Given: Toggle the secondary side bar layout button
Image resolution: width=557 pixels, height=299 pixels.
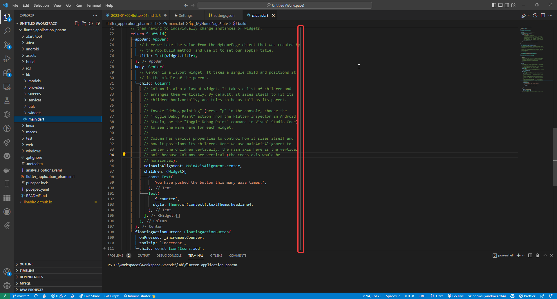Looking at the screenshot, I should [507, 5].
